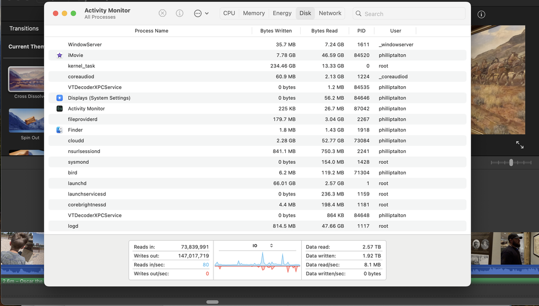Switch to the Network tab
The height and width of the screenshot is (306, 539).
point(330,13)
